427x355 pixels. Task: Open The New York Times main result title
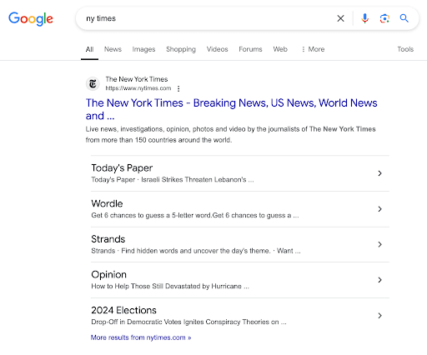[231, 109]
